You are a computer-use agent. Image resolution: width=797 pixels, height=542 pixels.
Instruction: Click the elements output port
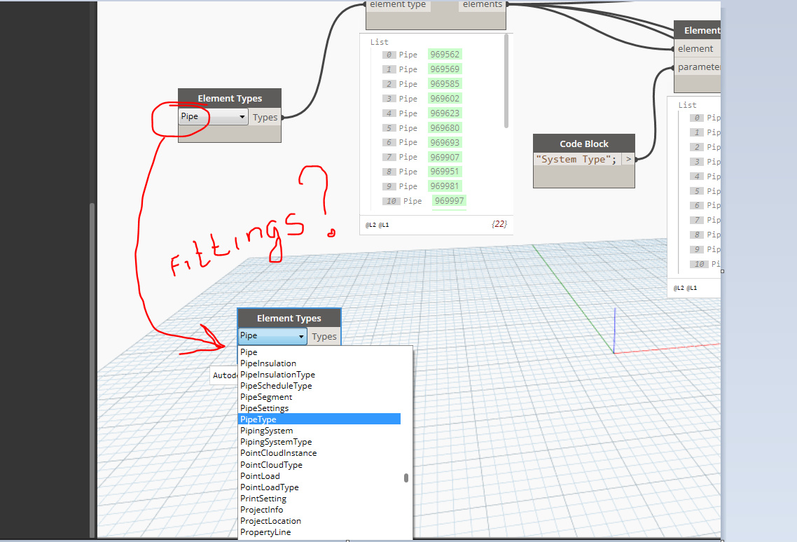[483, 5]
